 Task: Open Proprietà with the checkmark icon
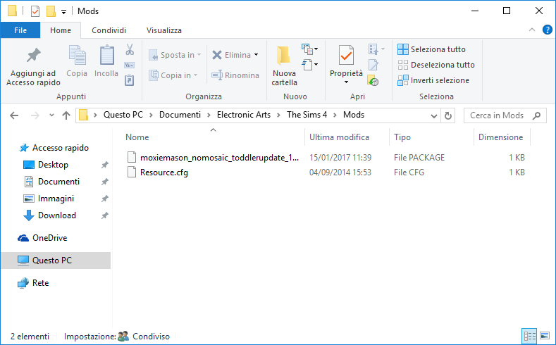(x=346, y=55)
